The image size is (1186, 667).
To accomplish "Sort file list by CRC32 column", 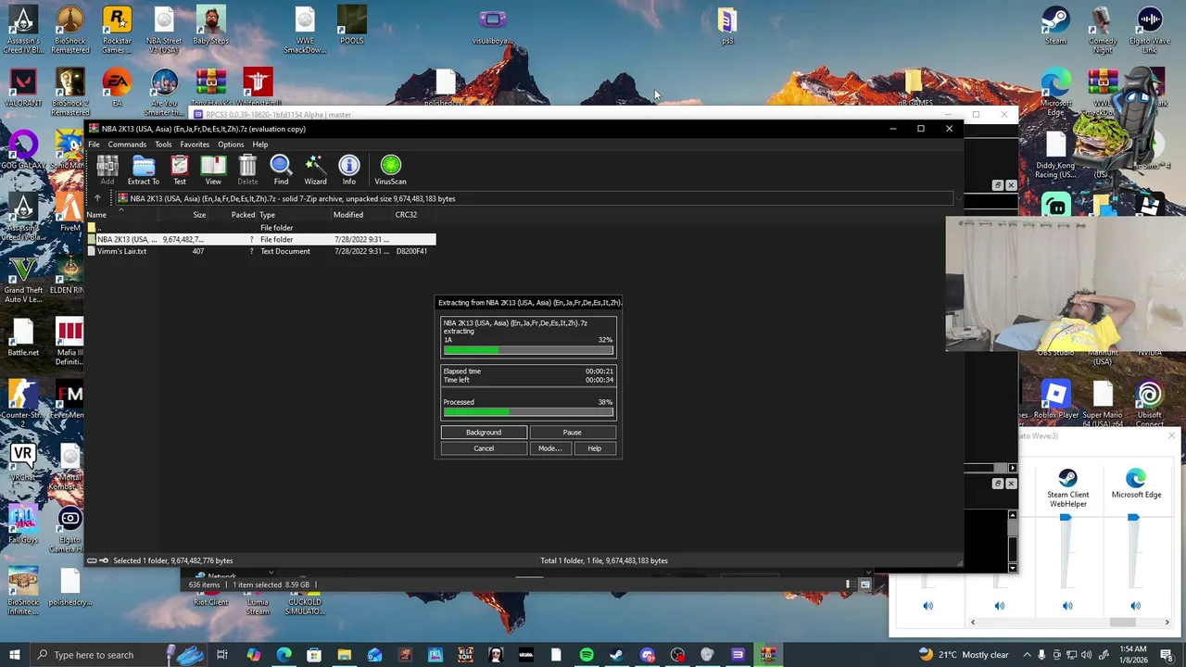I will tap(413, 215).
